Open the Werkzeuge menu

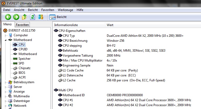click(65, 10)
